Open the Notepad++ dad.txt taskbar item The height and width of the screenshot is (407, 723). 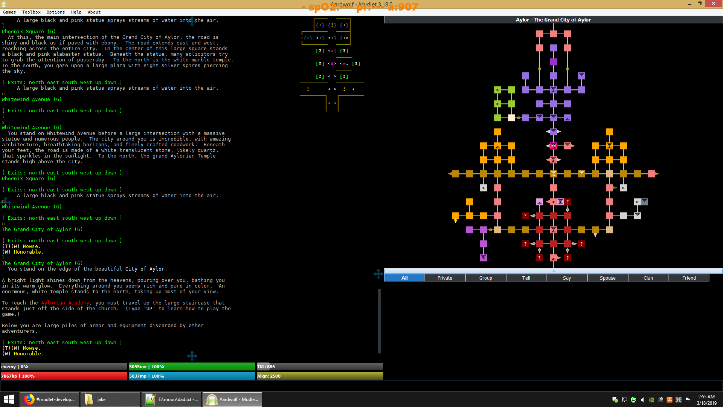[x=171, y=399]
